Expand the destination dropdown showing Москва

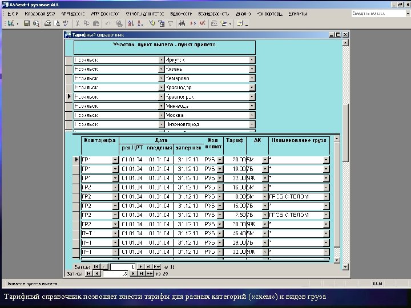[x=252, y=115]
